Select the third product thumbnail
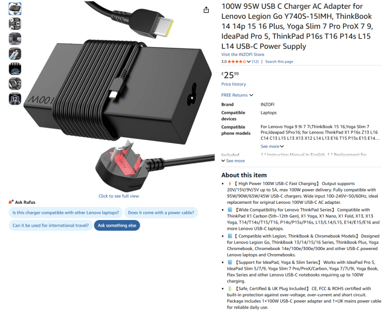The width and height of the screenshot is (390, 311). pyautogui.click(x=15, y=39)
